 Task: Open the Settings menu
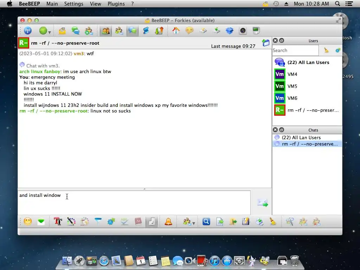tap(74, 4)
